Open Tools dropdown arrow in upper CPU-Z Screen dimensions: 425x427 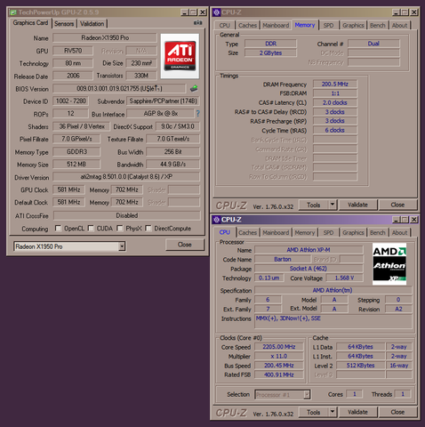[333, 205]
